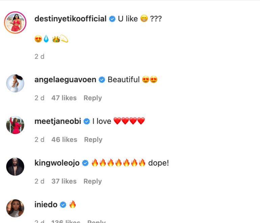Click verified badge next to destinyetikoofficial

pos(112,19)
